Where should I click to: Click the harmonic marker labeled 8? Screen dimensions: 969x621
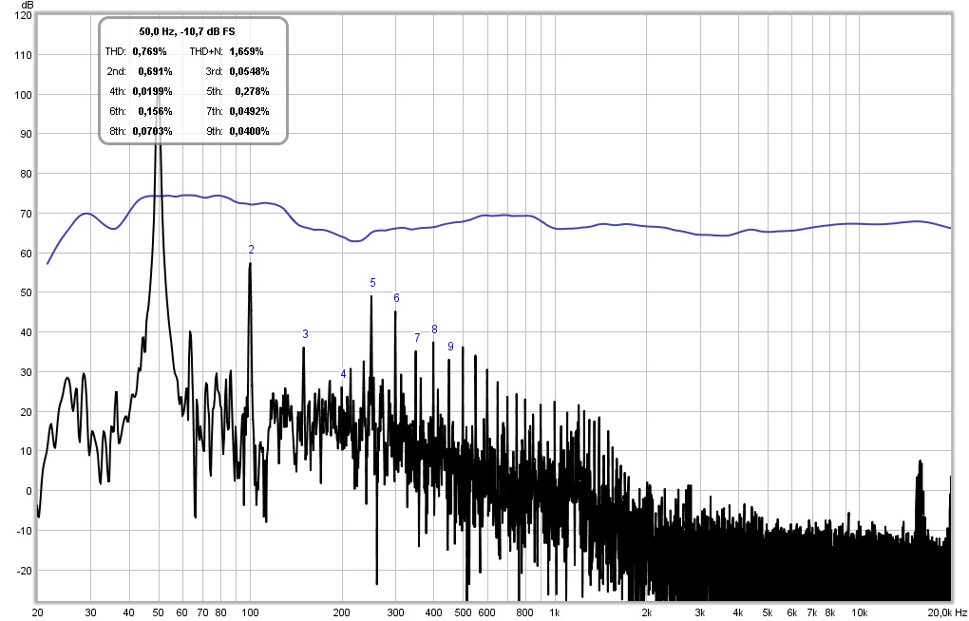(434, 329)
